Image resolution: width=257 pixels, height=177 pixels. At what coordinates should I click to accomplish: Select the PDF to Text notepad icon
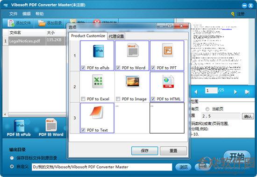point(97,112)
